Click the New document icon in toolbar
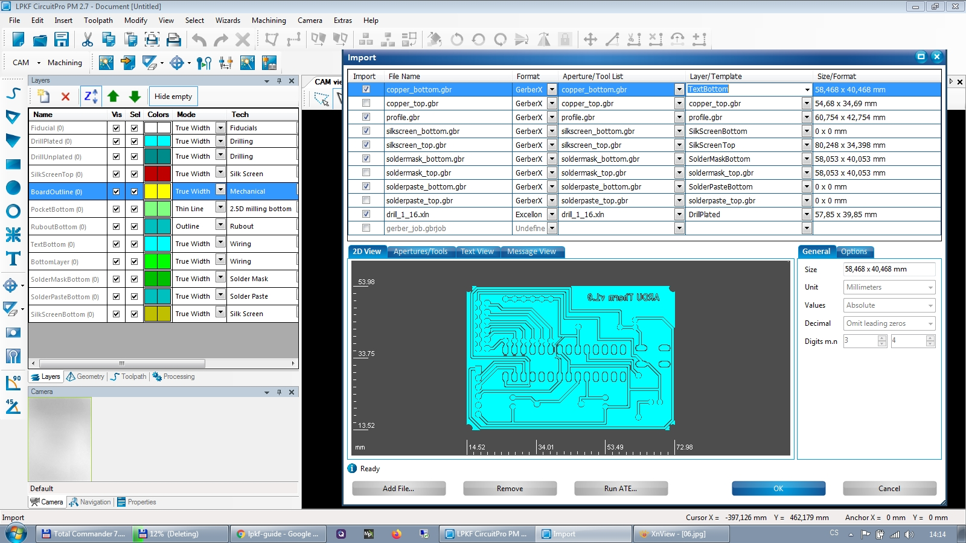The height and width of the screenshot is (543, 966). click(18, 40)
